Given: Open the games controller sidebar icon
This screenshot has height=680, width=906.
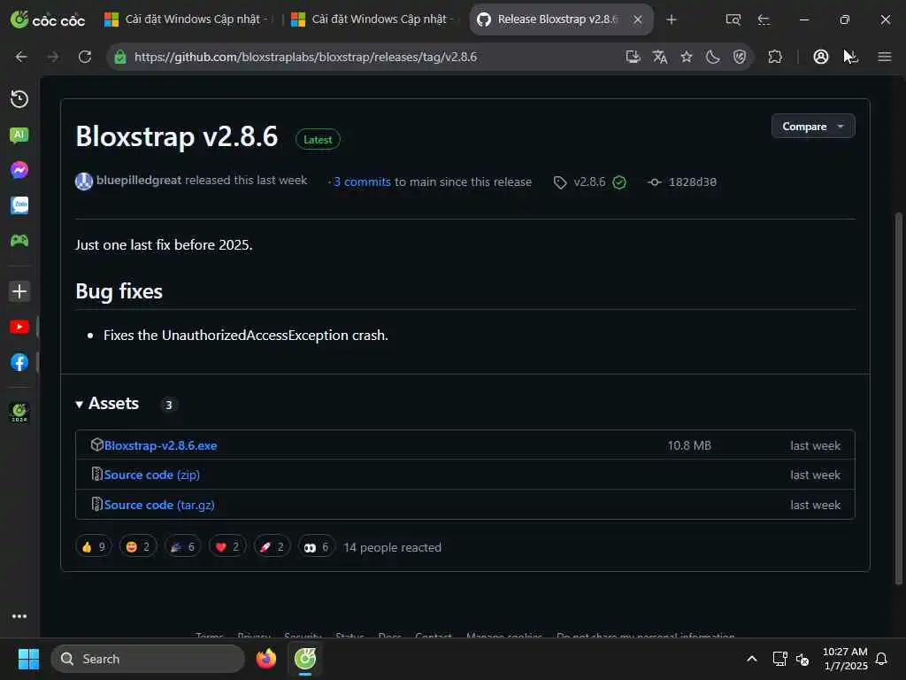Looking at the screenshot, I should (x=19, y=240).
